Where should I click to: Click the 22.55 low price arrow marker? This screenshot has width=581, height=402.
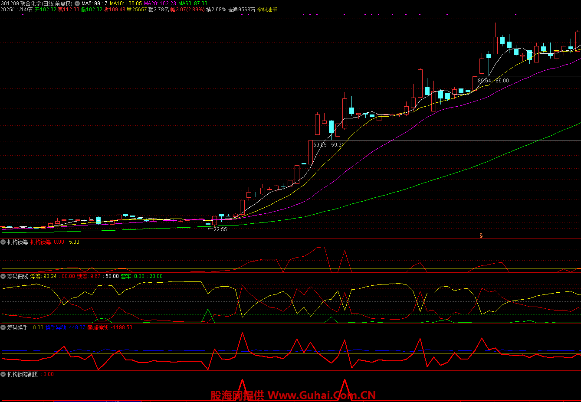click(217, 229)
